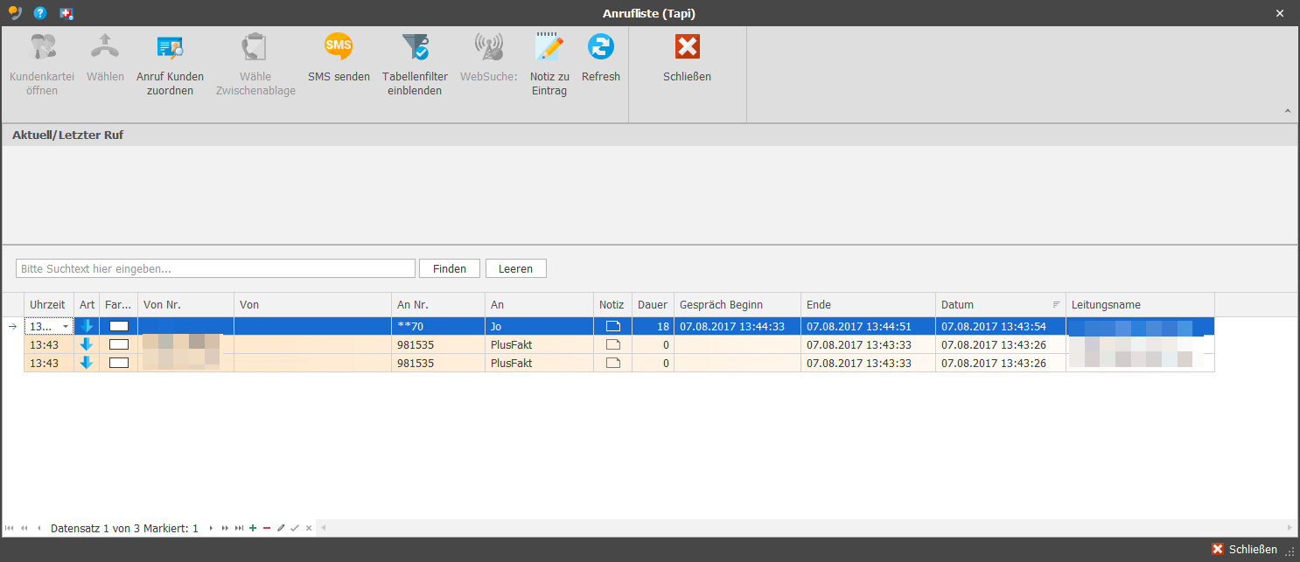Viewport: 1300px width, 562px height.
Task: Show table filter via Tabellenfilter einblenden
Action: point(415,65)
